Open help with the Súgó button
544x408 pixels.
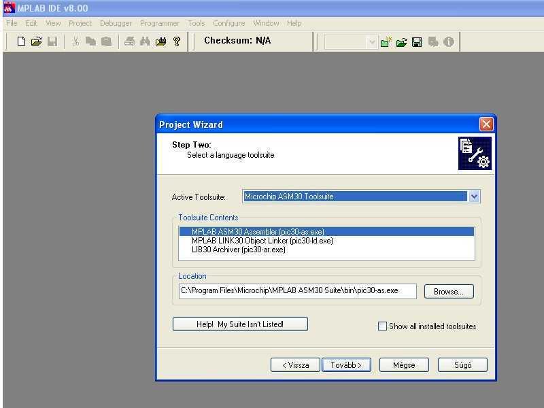coord(462,365)
